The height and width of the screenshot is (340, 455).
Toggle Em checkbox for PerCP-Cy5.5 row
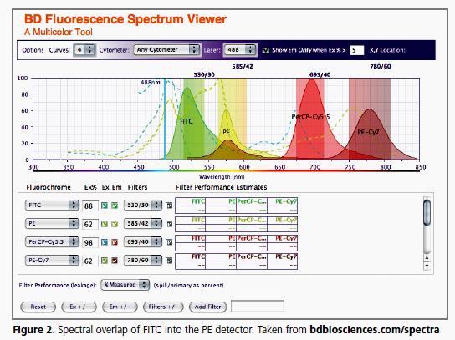(x=115, y=242)
